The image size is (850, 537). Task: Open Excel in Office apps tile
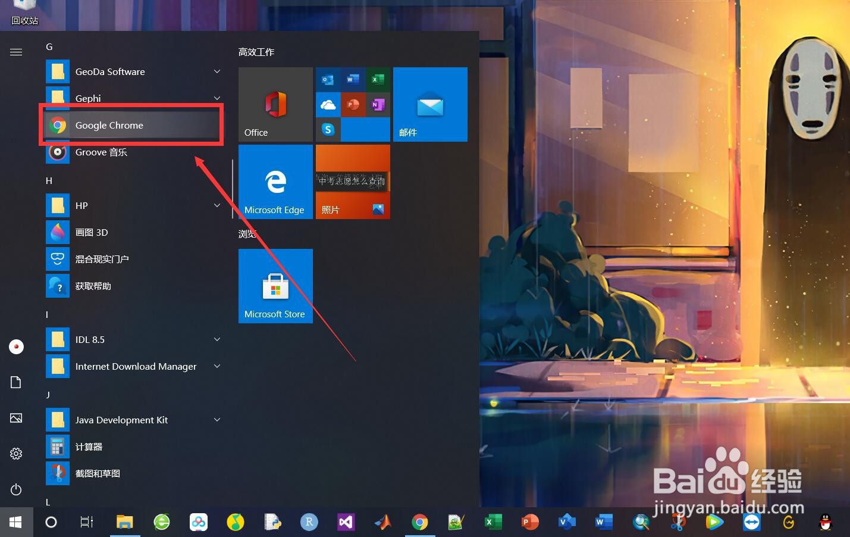click(x=378, y=79)
